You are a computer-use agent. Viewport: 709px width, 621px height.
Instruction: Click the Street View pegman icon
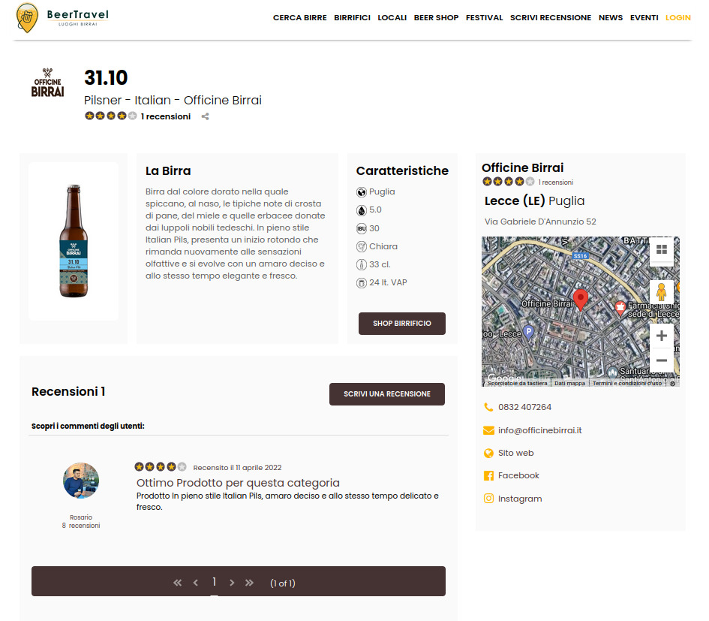click(x=662, y=292)
